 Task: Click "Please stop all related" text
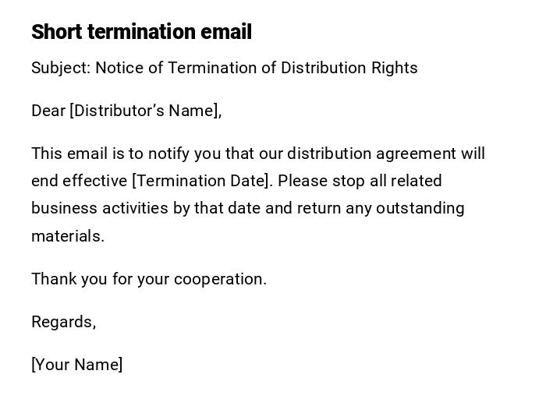(360, 181)
